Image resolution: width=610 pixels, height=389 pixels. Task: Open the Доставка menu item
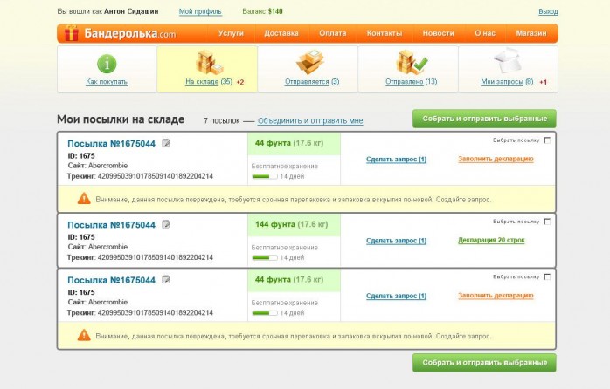(281, 33)
